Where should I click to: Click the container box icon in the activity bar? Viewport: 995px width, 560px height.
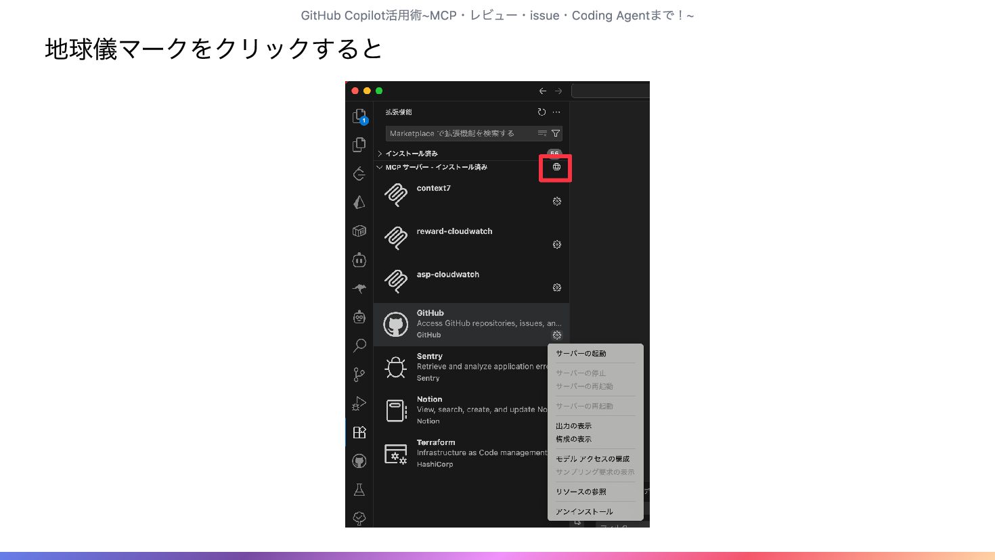click(x=359, y=231)
